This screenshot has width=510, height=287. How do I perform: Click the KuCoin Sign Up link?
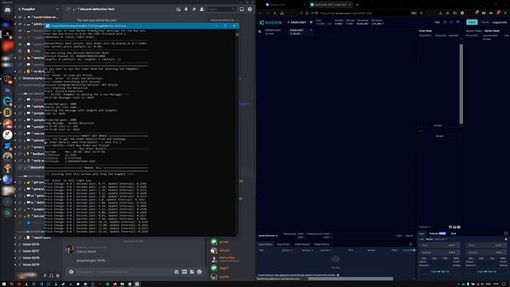pos(484,22)
